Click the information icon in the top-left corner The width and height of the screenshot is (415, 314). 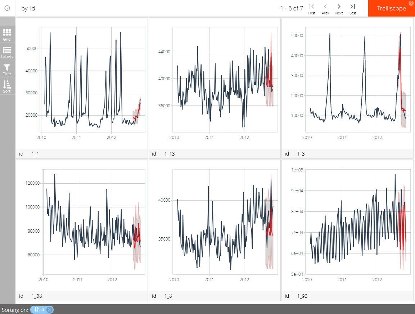click(7, 8)
